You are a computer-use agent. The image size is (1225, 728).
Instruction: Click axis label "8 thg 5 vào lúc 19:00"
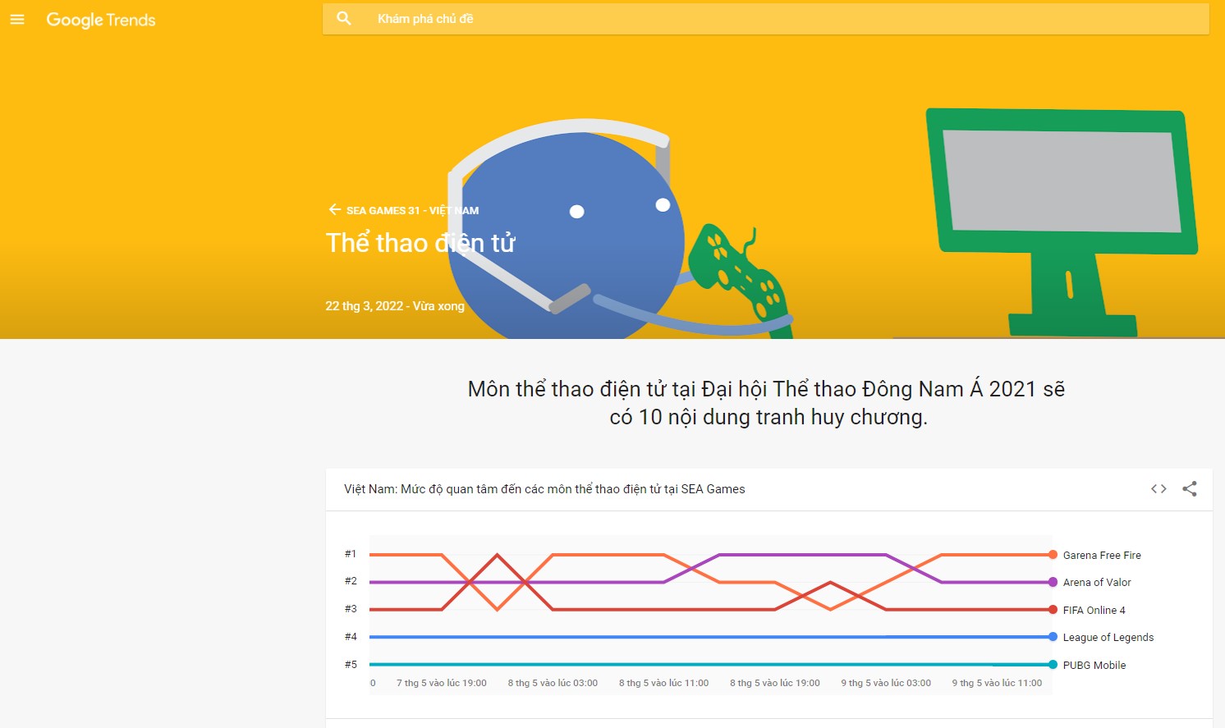click(775, 683)
